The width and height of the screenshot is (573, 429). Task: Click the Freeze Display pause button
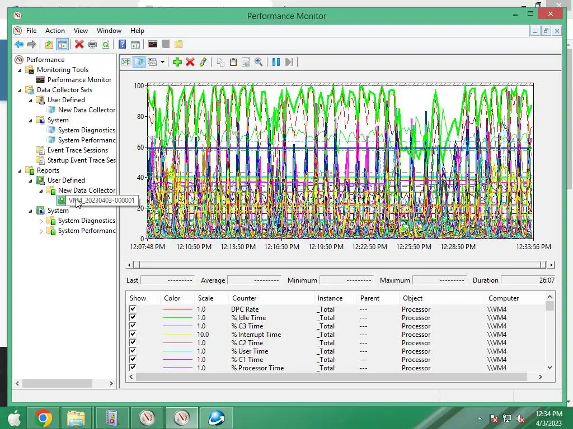[276, 62]
